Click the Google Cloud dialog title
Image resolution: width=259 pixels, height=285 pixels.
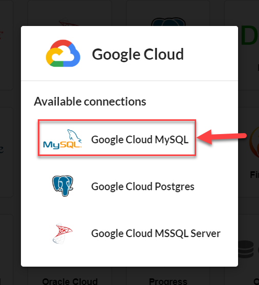click(138, 55)
